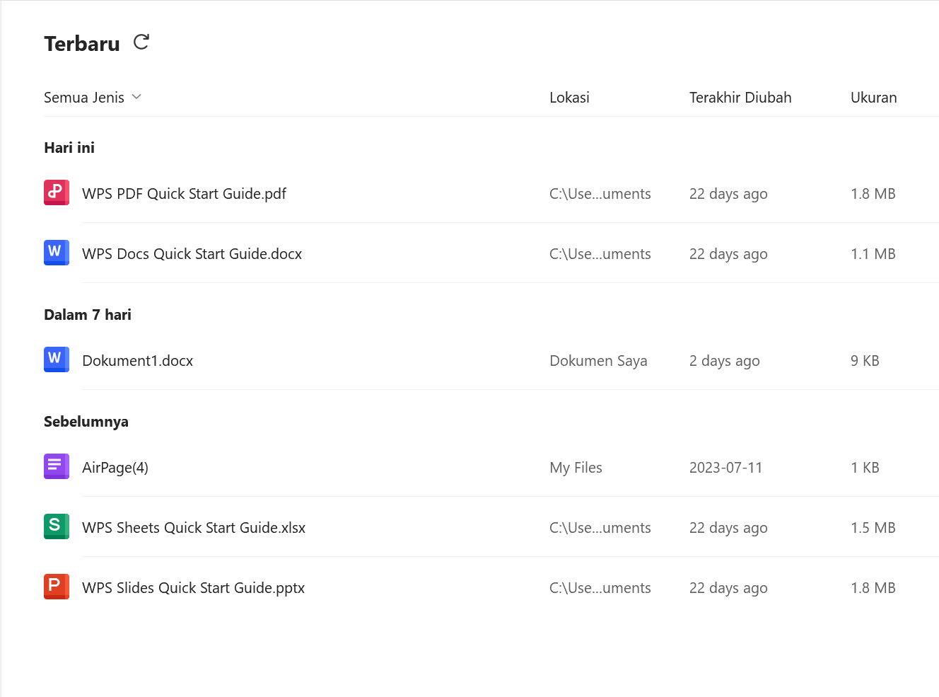Click the Lokasi column header

coord(569,98)
